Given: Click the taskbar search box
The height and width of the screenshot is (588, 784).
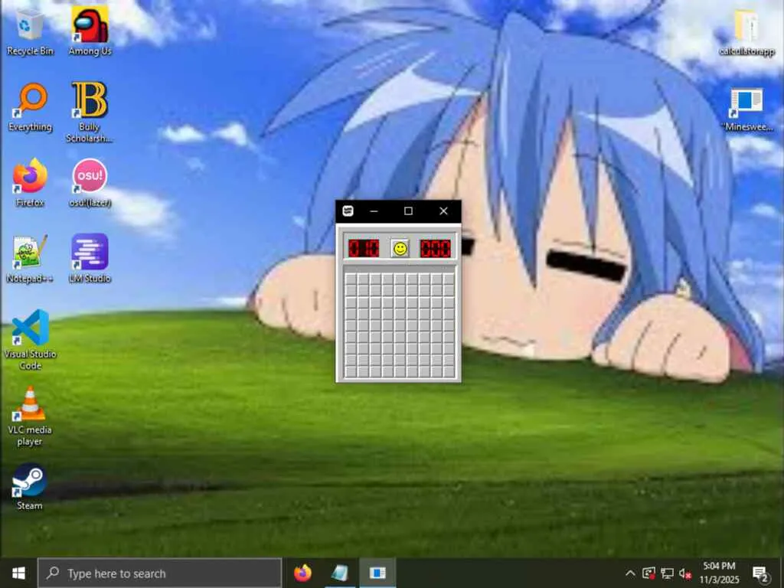Looking at the screenshot, I should [x=160, y=573].
